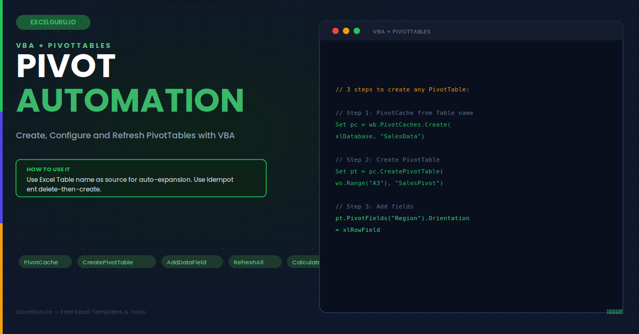
Task: Click the '= xlRowField' code line
Action: click(358, 230)
